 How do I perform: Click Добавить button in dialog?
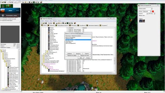coord(70,53)
